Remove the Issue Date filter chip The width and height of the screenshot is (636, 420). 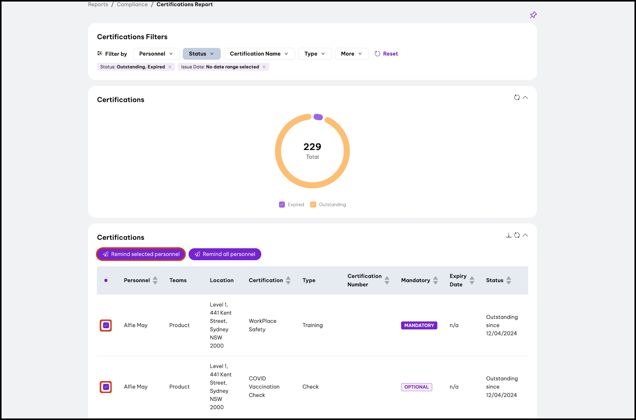tap(264, 67)
